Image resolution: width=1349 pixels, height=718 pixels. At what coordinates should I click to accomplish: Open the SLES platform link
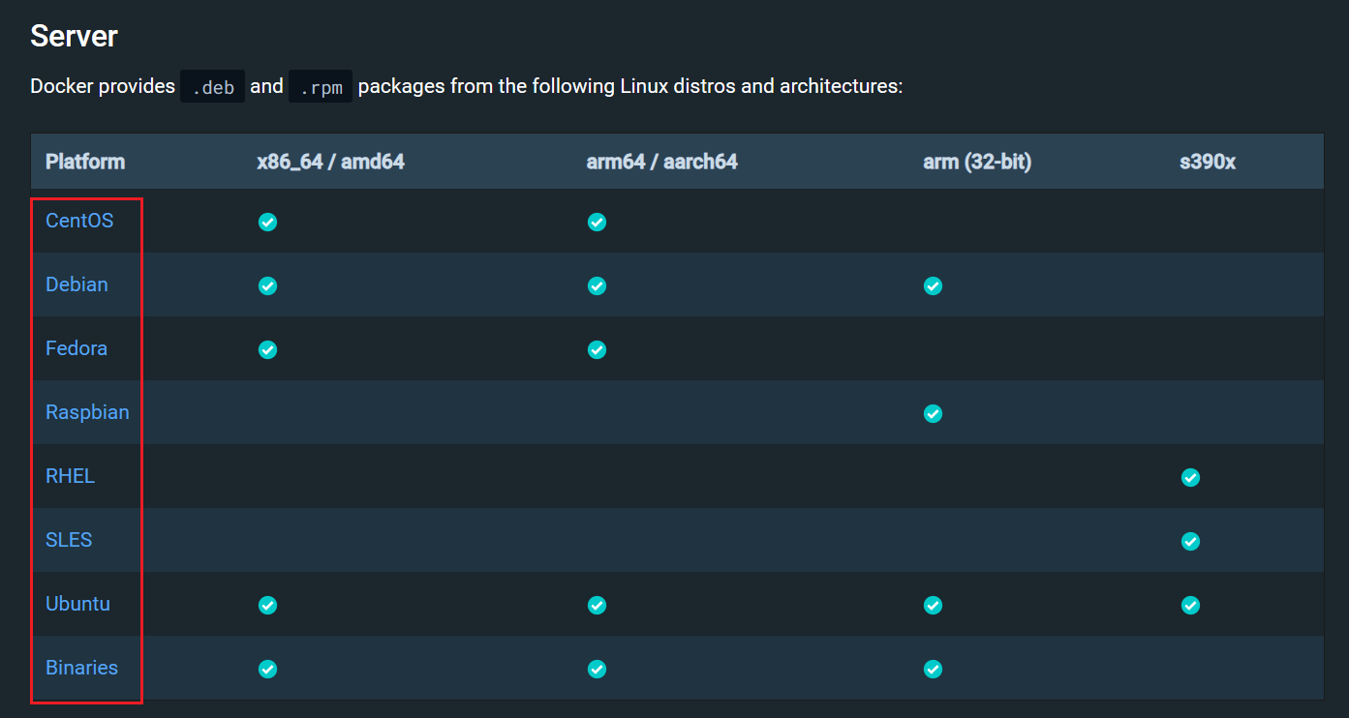point(69,540)
